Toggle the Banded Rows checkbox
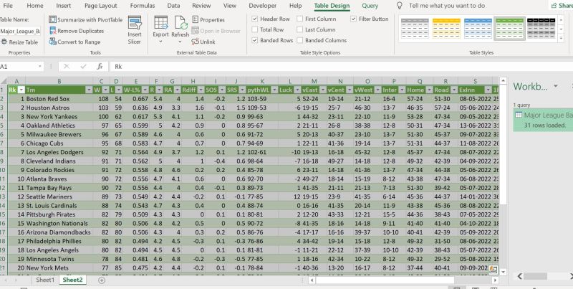The width and height of the screenshot is (573, 289). (255, 40)
